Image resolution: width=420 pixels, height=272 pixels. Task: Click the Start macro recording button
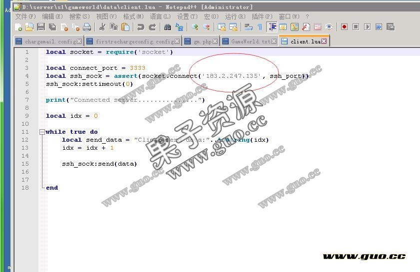[344, 27]
